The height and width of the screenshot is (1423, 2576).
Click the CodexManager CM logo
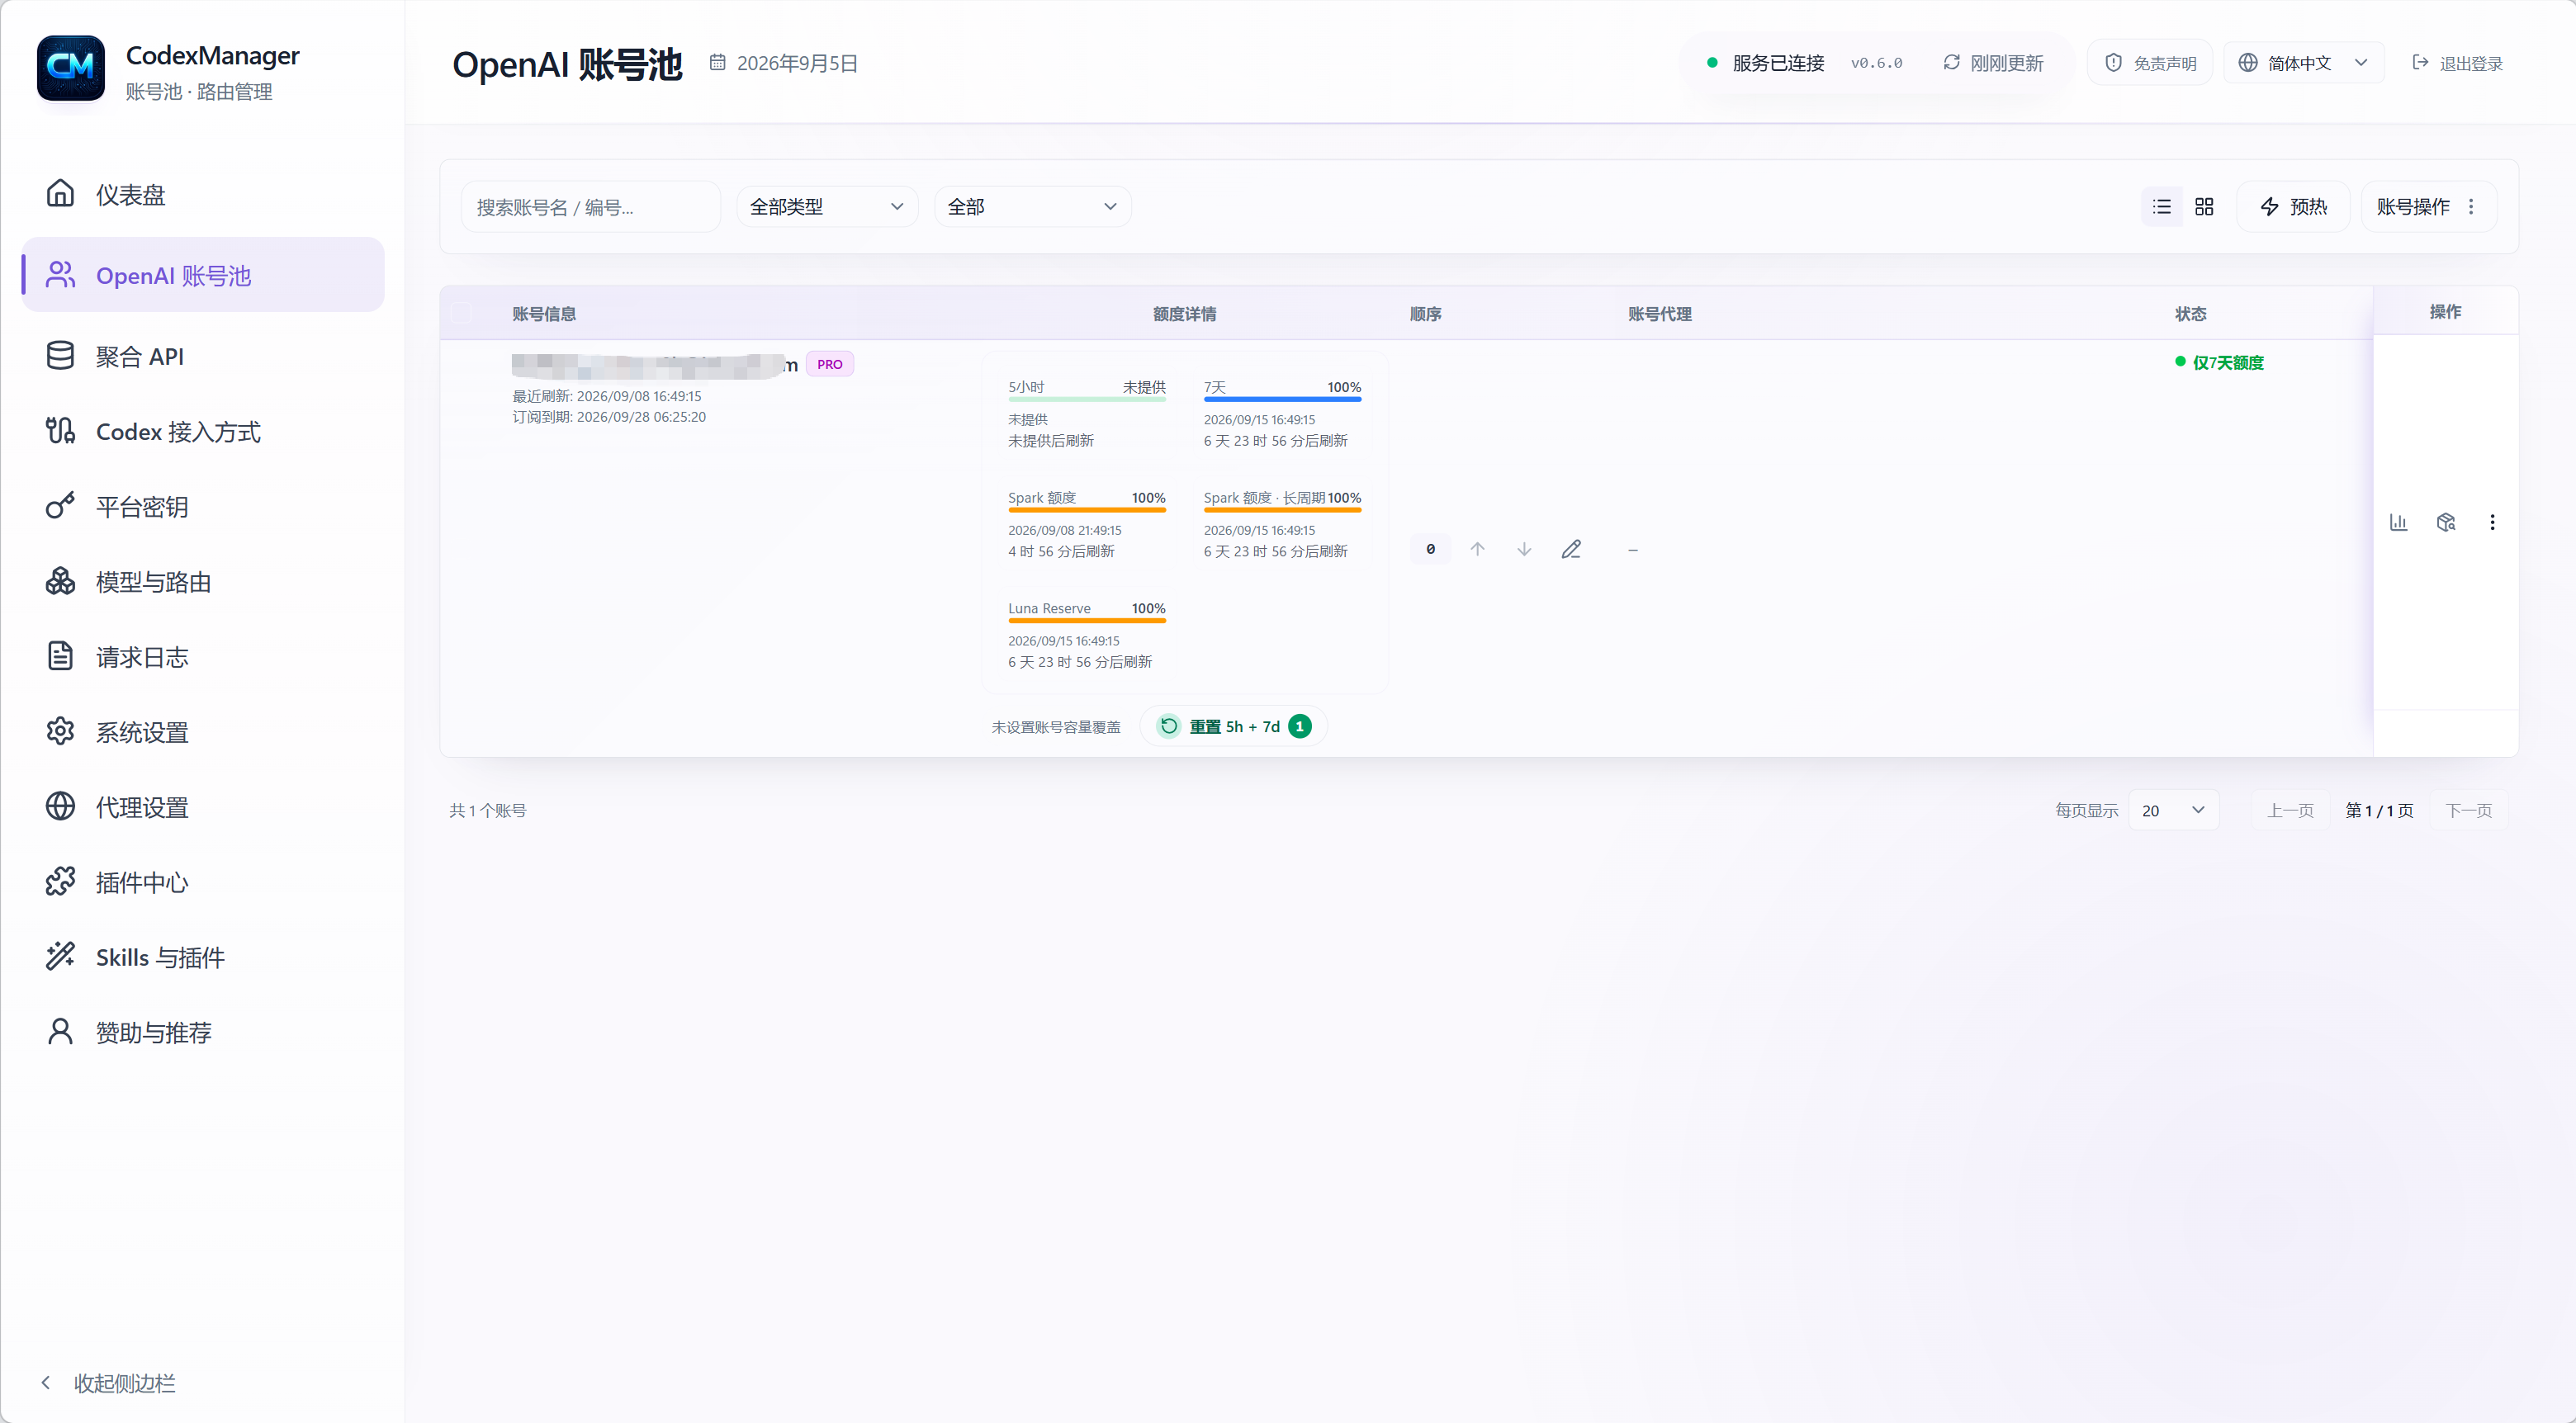(x=71, y=68)
